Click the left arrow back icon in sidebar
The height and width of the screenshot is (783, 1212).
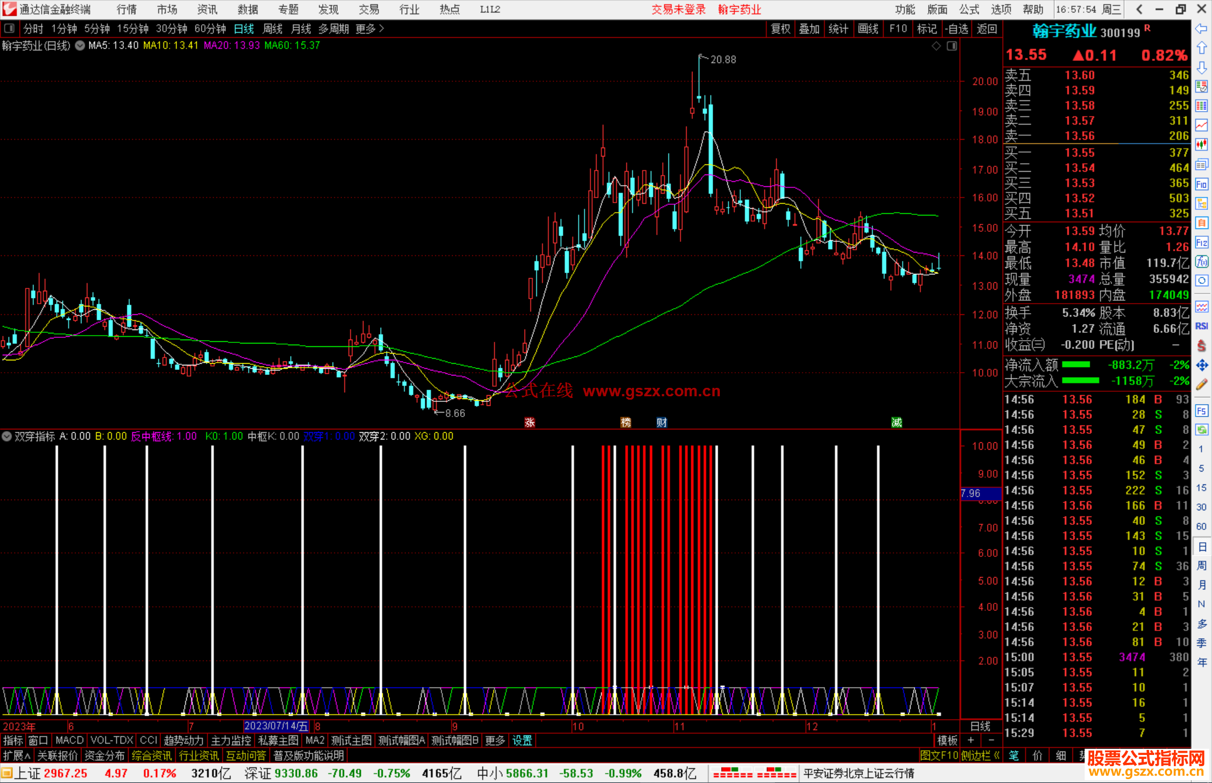[x=1201, y=29]
